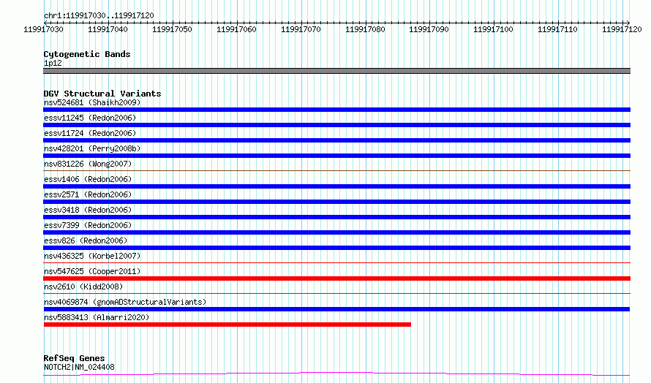
Task: Click the blue bar under essv11724
Action: (x=336, y=140)
